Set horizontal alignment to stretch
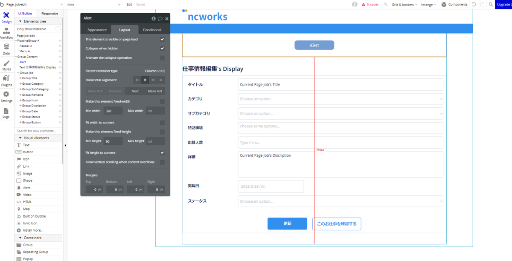 click(161, 80)
